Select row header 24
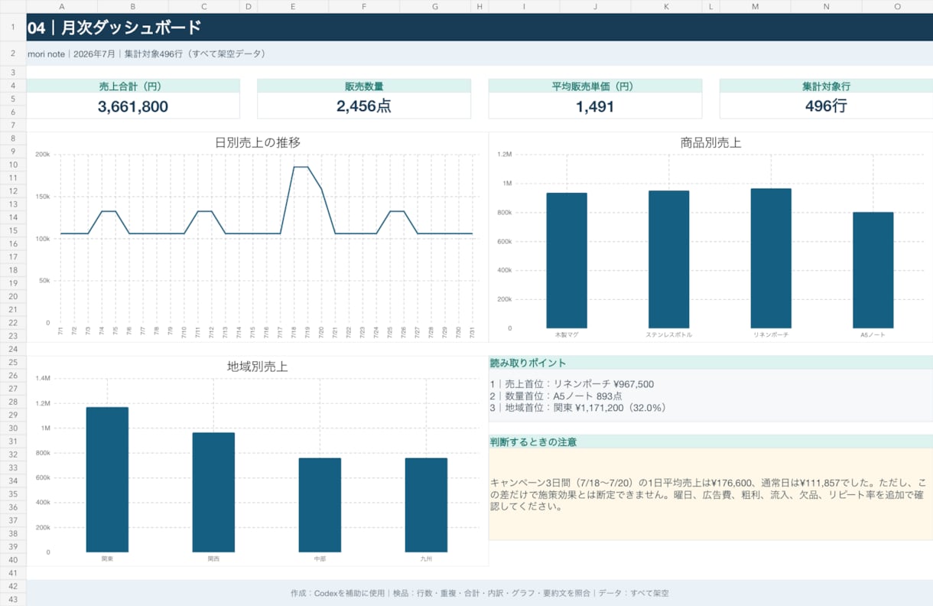This screenshot has width=933, height=606. pos(13,349)
